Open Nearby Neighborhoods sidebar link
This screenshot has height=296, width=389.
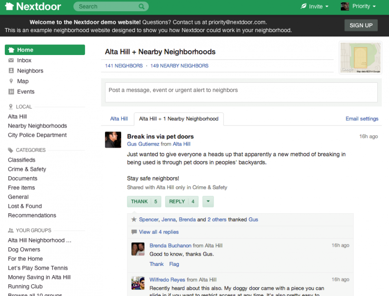(37, 126)
